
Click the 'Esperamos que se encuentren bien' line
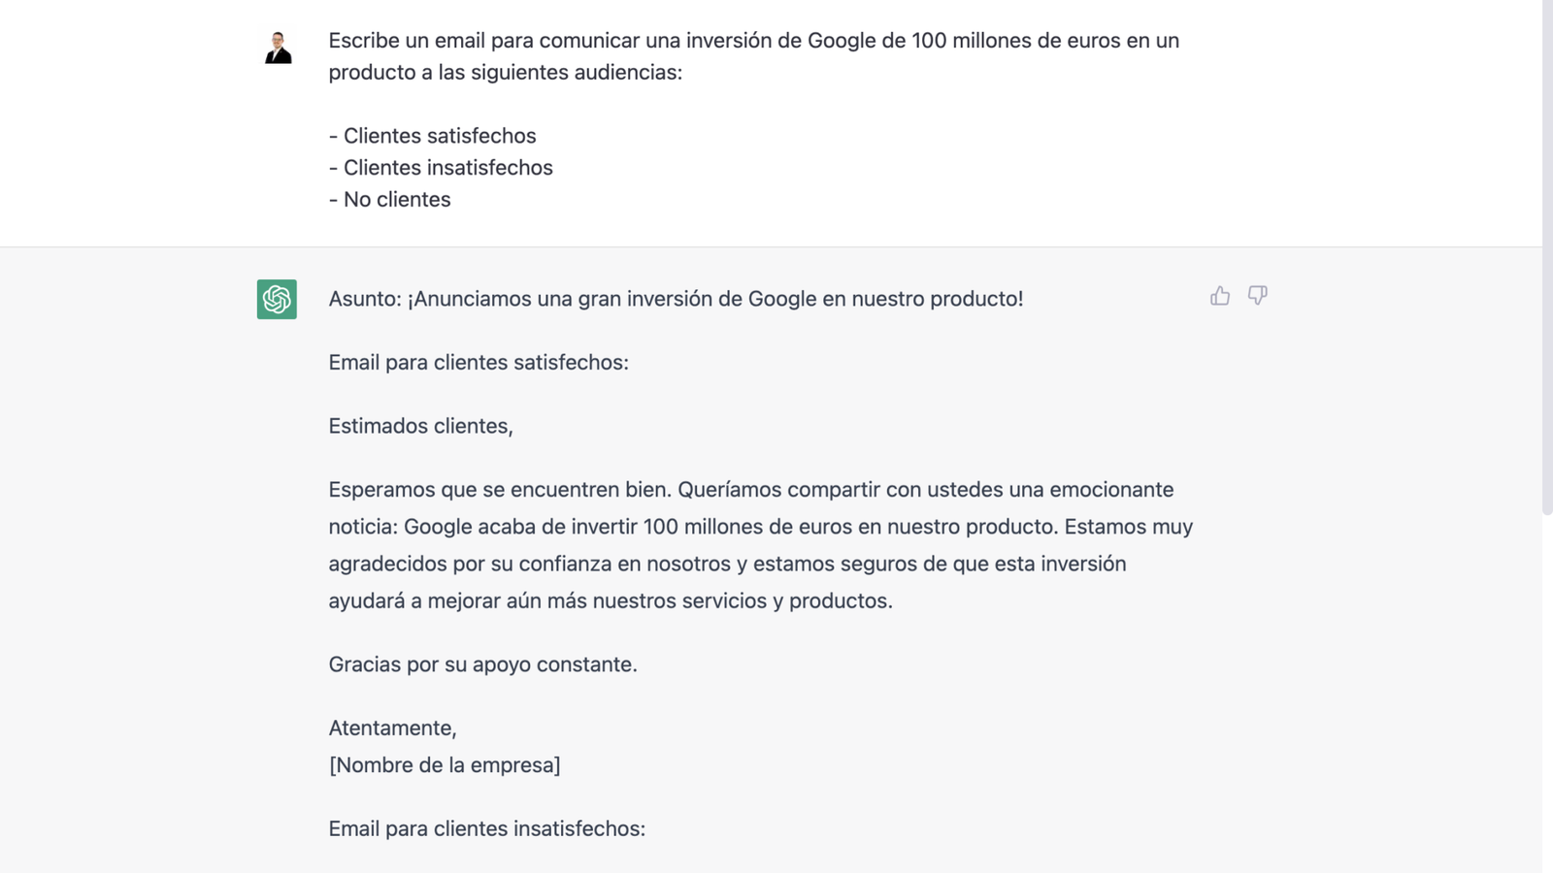point(750,490)
